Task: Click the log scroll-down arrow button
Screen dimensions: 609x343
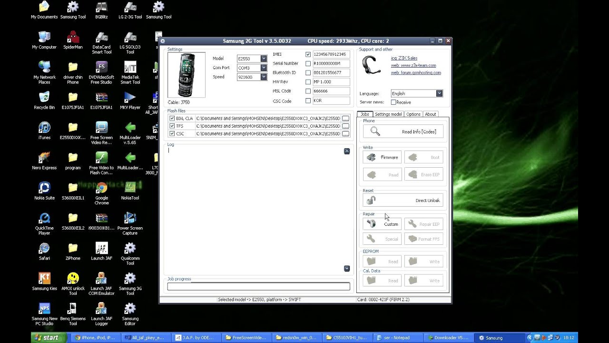Action: click(x=347, y=269)
